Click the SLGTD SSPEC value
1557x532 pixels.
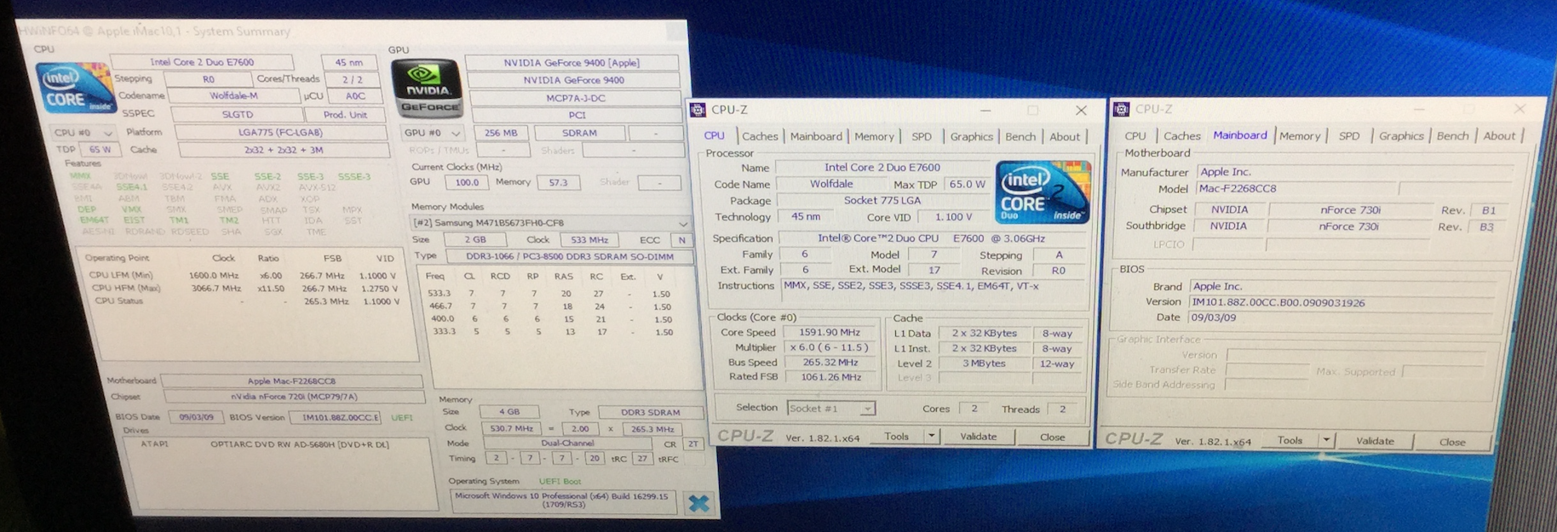pyautogui.click(x=237, y=114)
